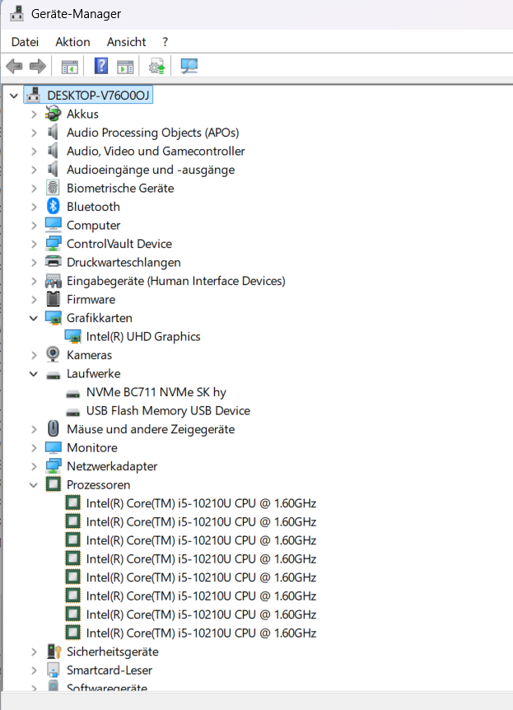Select the DESKTOP-V76O0OJ computer node
This screenshot has width=513, height=710.
[x=98, y=96]
